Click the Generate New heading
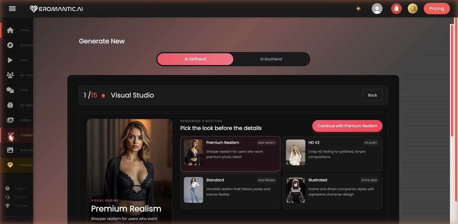 coord(102,41)
